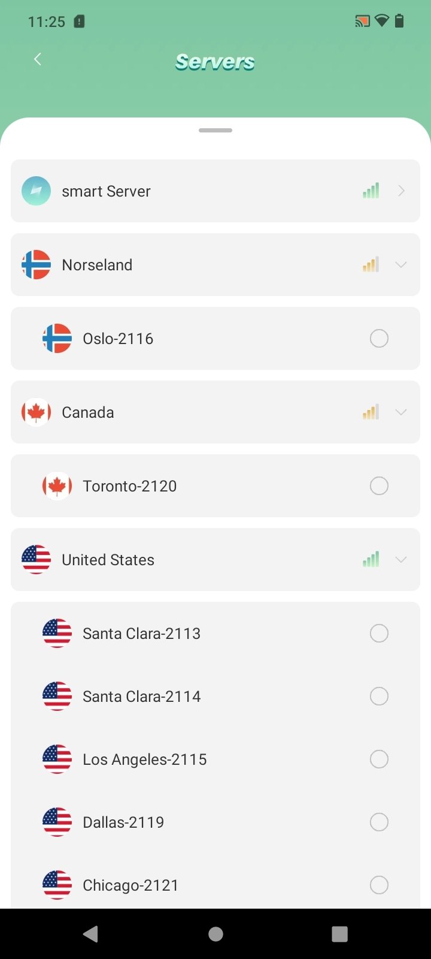This screenshot has width=431, height=959.
Task: Select the Oslo-2116 radio button
Action: [379, 339]
